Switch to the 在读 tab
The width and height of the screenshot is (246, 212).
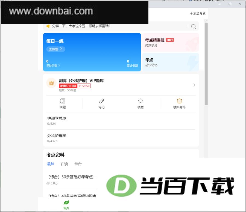point(64,164)
